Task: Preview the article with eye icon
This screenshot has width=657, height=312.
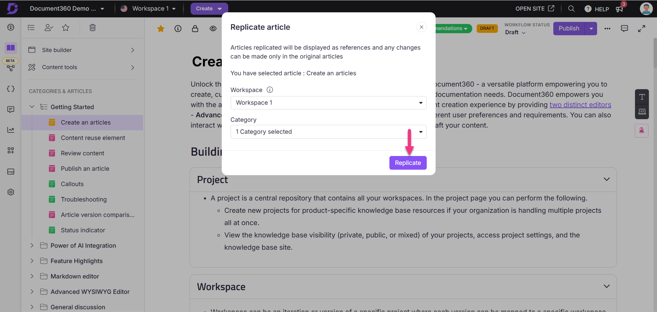Action: [x=213, y=29]
